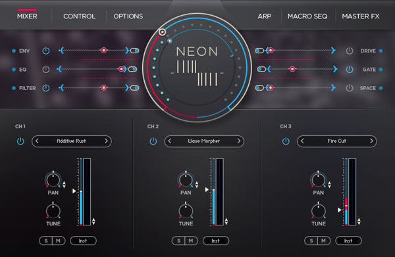
Task: Click the SPACE macro slider handle
Action: 271,87
